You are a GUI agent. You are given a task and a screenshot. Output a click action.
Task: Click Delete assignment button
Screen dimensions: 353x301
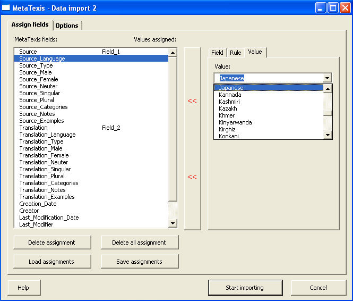click(52, 243)
